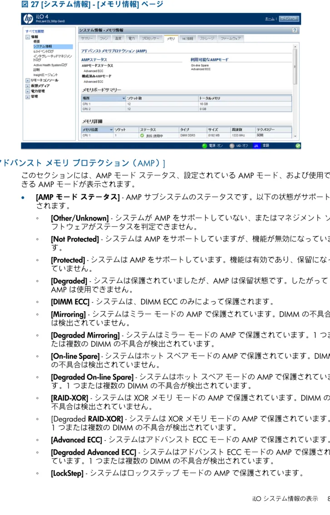Switch to the NIC情報 tab
Image resolution: width=330 pixels, height=515 pixels.
click(187, 39)
